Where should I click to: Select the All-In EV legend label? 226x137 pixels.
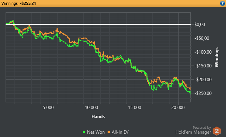120,132
